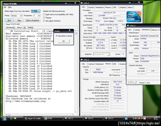
Task: Check the Aero Glass Interface option
Action: 44,21
